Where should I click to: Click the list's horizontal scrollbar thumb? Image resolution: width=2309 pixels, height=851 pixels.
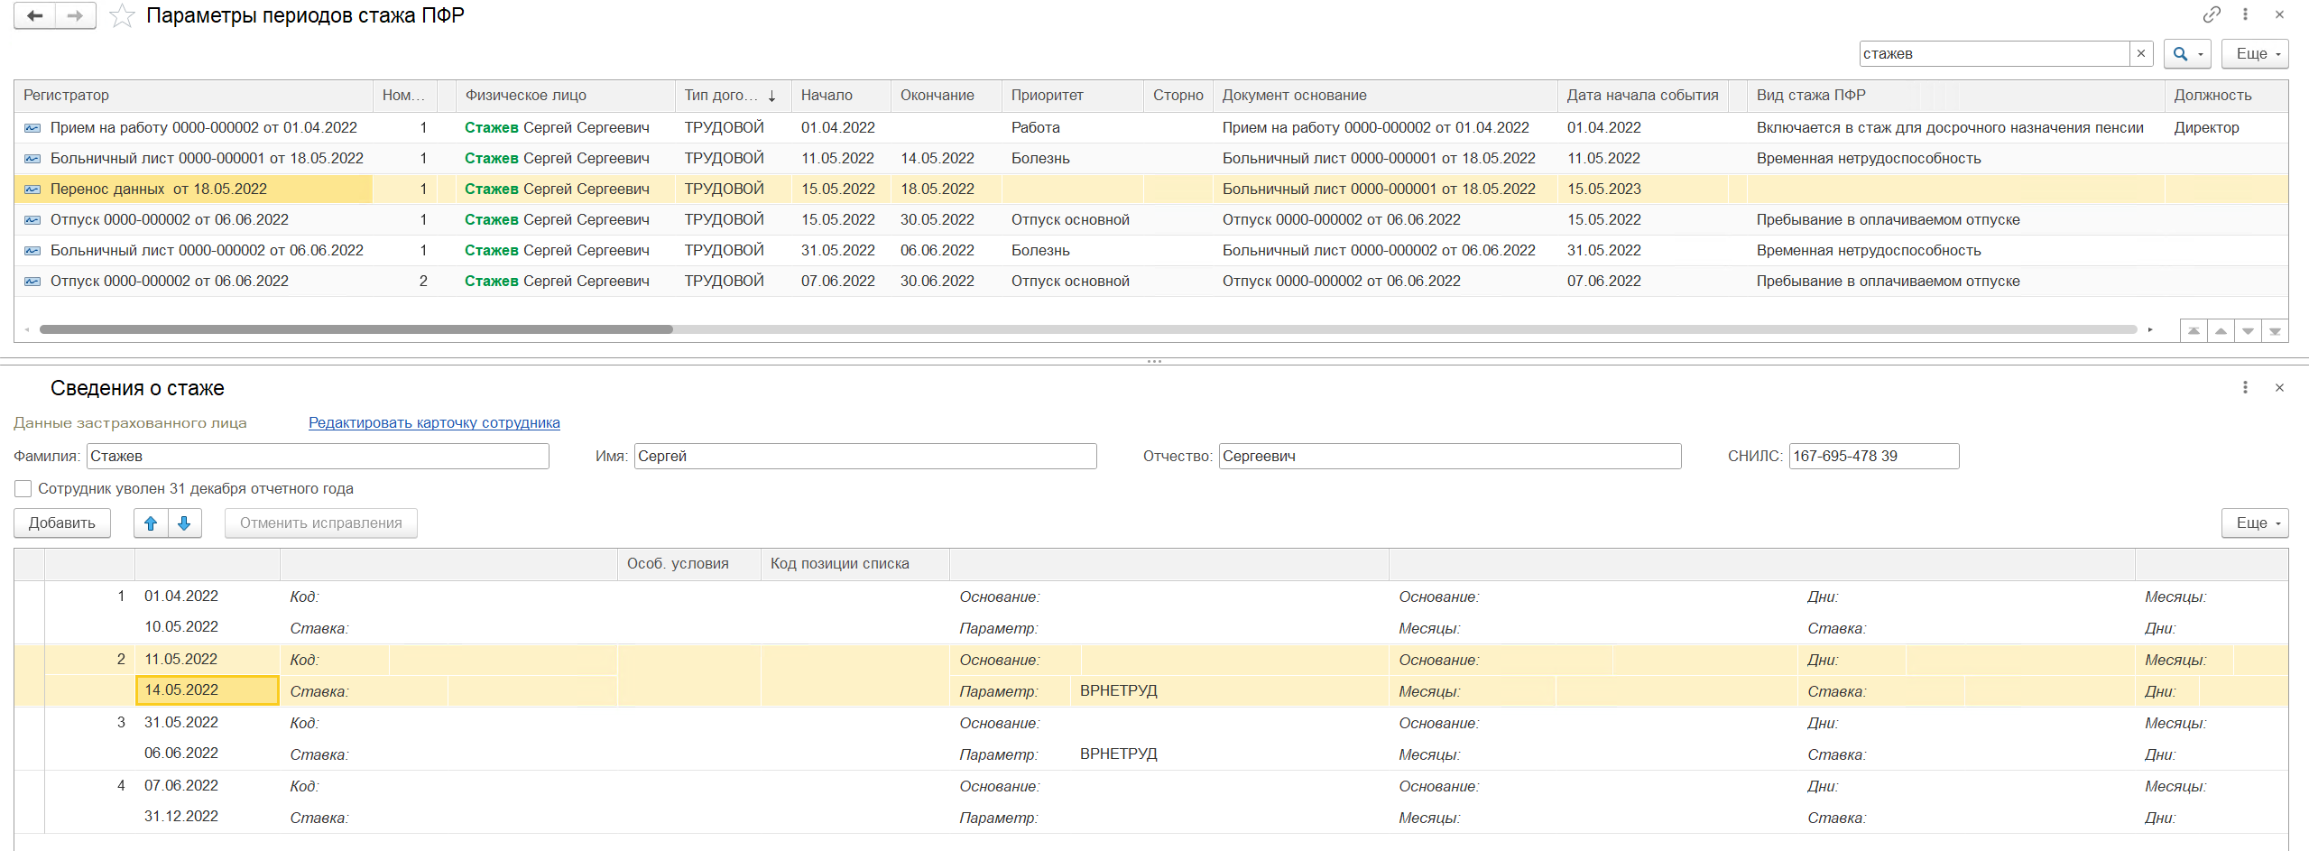[x=356, y=329]
